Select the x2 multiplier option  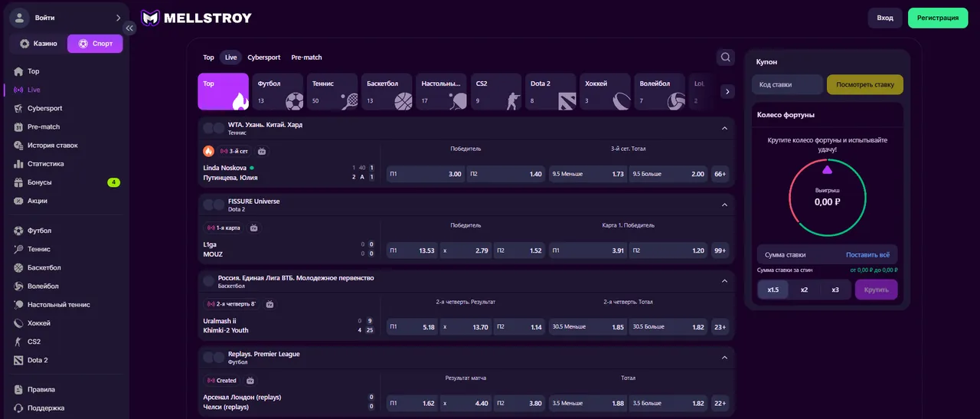click(x=804, y=290)
